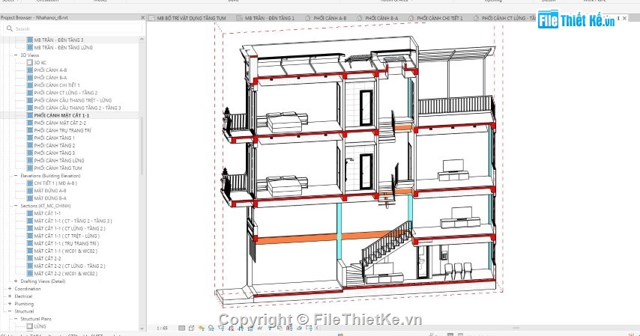Click the Detail Level icon in view control bar

[x=181, y=328]
